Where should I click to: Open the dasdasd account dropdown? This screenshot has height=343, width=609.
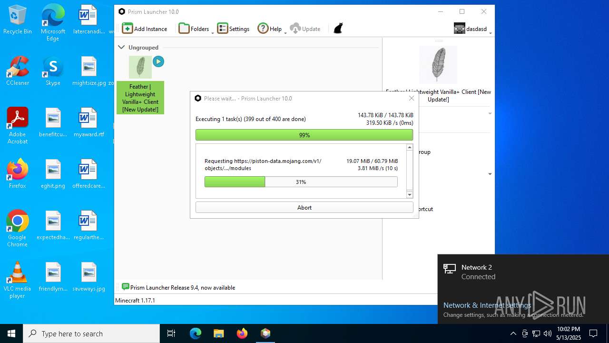472,29
